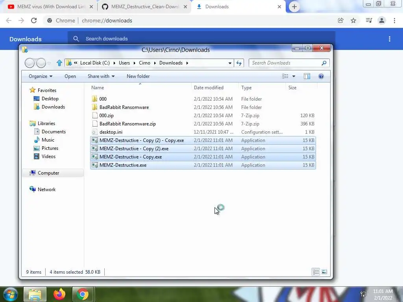This screenshot has width=403, height=302.
Task: Click Cirno in the address breadcrumb
Action: pos(144,63)
